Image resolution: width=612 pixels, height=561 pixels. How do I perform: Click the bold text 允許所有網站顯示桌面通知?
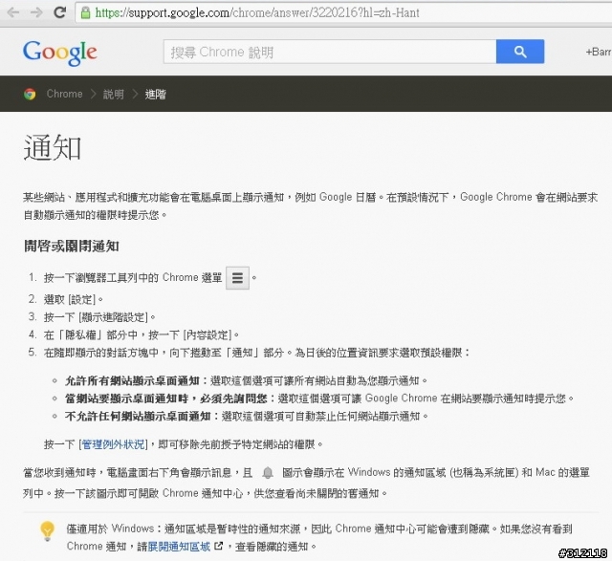coord(132,380)
